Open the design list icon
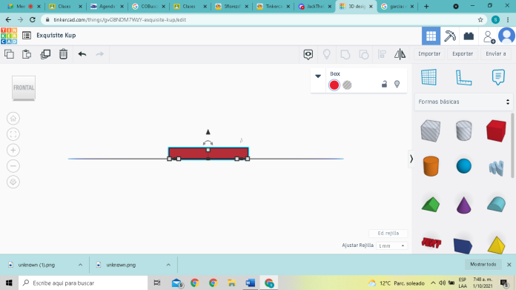The height and width of the screenshot is (290, 516). [x=27, y=35]
